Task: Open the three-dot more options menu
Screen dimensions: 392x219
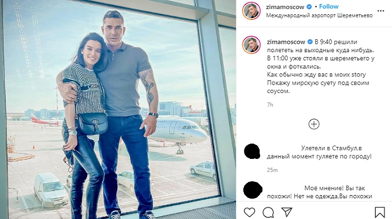Action: click(381, 11)
